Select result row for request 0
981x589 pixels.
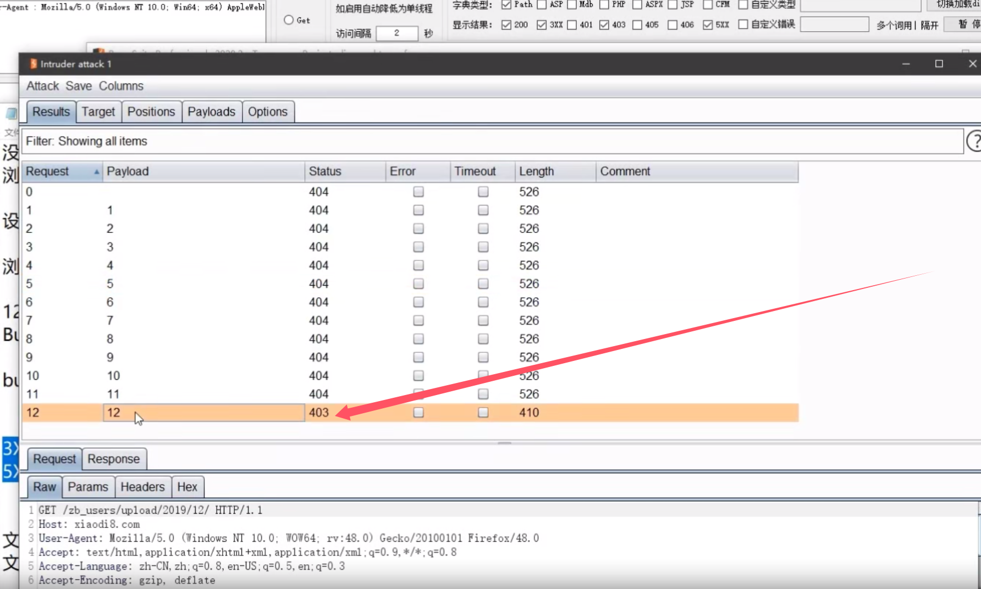410,192
